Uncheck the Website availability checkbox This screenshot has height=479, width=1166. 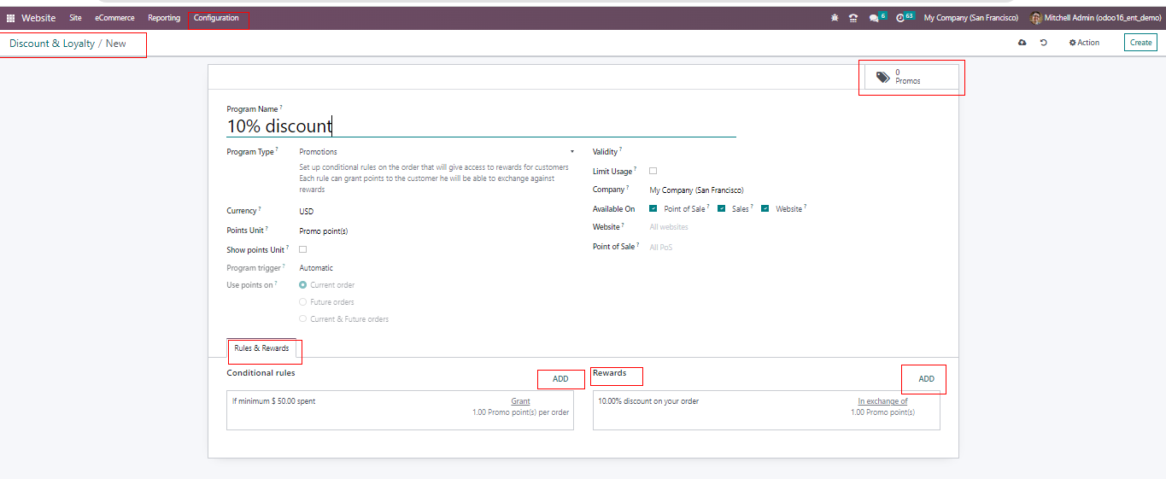[765, 208]
